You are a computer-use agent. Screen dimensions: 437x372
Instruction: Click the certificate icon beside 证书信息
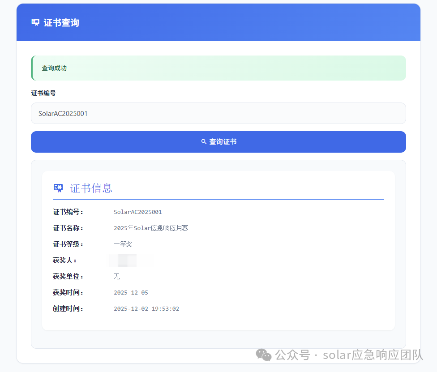pos(58,188)
